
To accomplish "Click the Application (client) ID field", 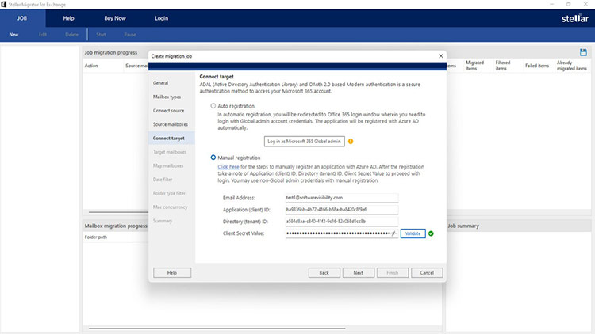I will click(341, 210).
